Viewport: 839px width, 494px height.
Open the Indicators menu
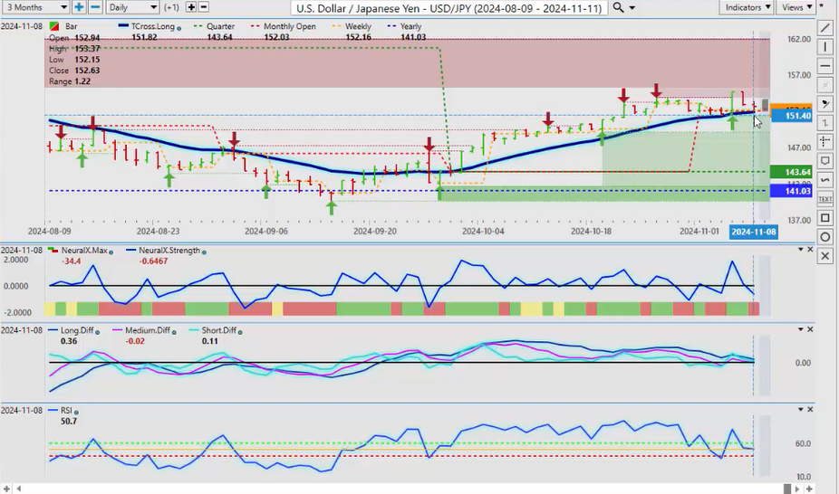coord(748,7)
